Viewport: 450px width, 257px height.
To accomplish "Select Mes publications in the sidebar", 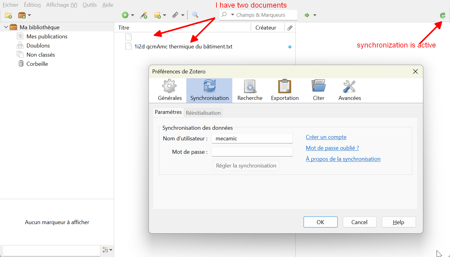I will (47, 36).
